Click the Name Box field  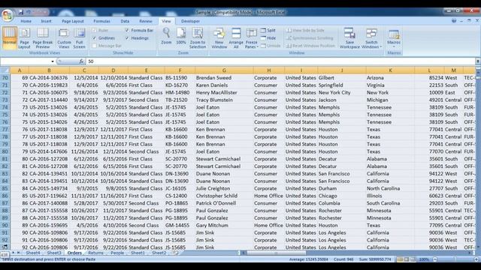26,61
